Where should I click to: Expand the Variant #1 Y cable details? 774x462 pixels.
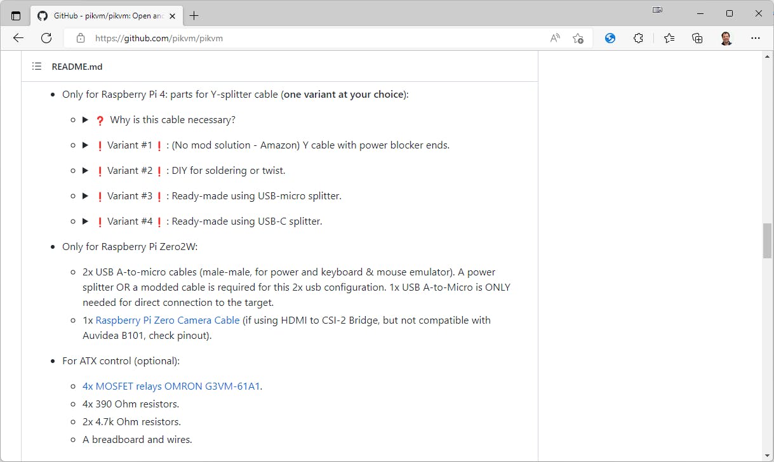pyautogui.click(x=86, y=145)
